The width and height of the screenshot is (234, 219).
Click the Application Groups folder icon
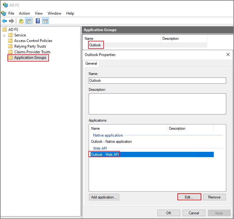coord(10,58)
